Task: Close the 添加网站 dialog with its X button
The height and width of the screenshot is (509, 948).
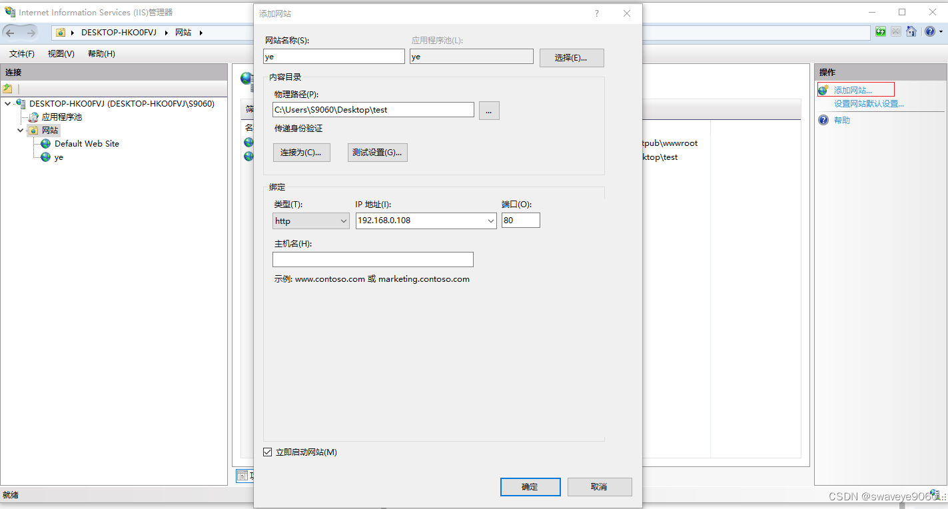Action: coord(627,13)
